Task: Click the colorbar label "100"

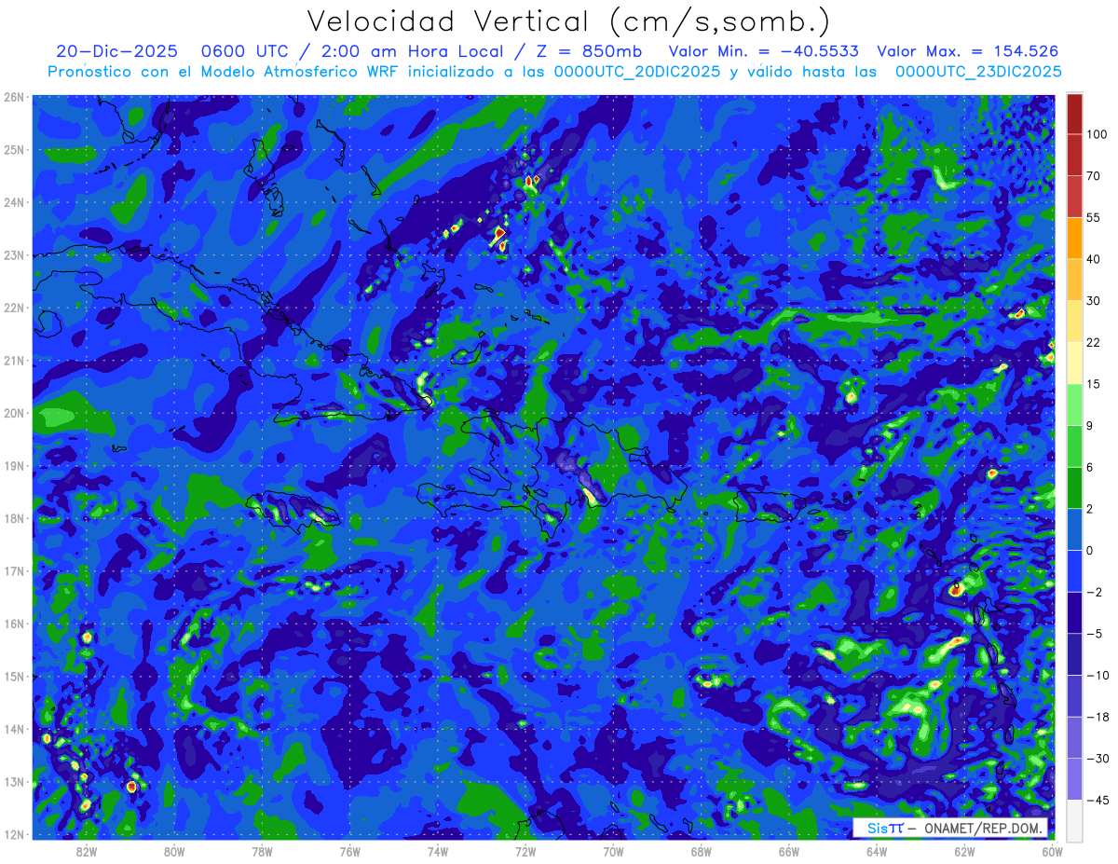Action: (x=1097, y=134)
